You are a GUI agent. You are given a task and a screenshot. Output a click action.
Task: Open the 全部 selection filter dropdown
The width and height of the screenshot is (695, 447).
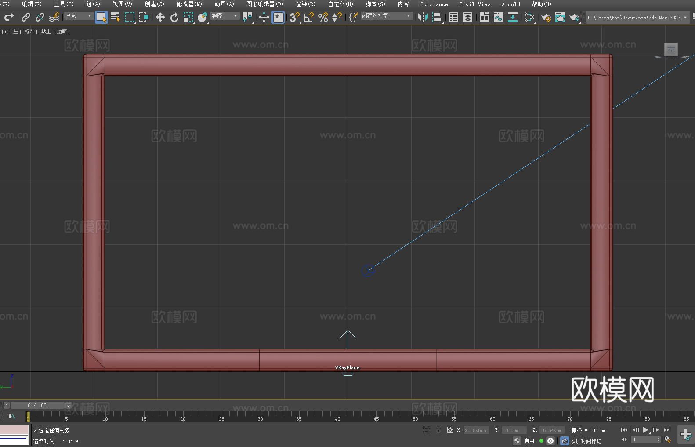pos(79,16)
